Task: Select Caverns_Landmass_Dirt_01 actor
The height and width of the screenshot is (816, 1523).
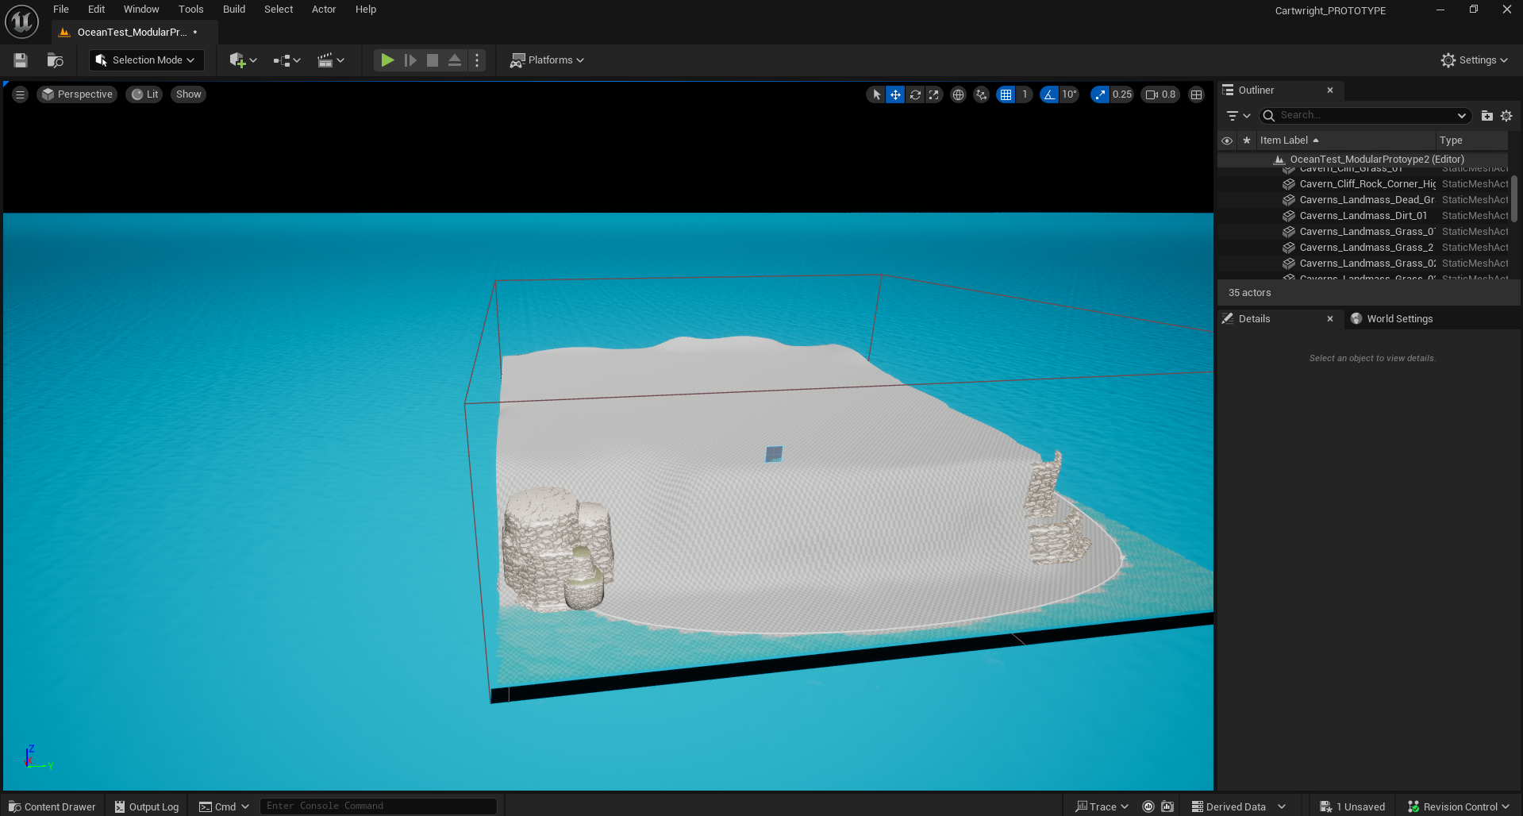Action: (1363, 216)
